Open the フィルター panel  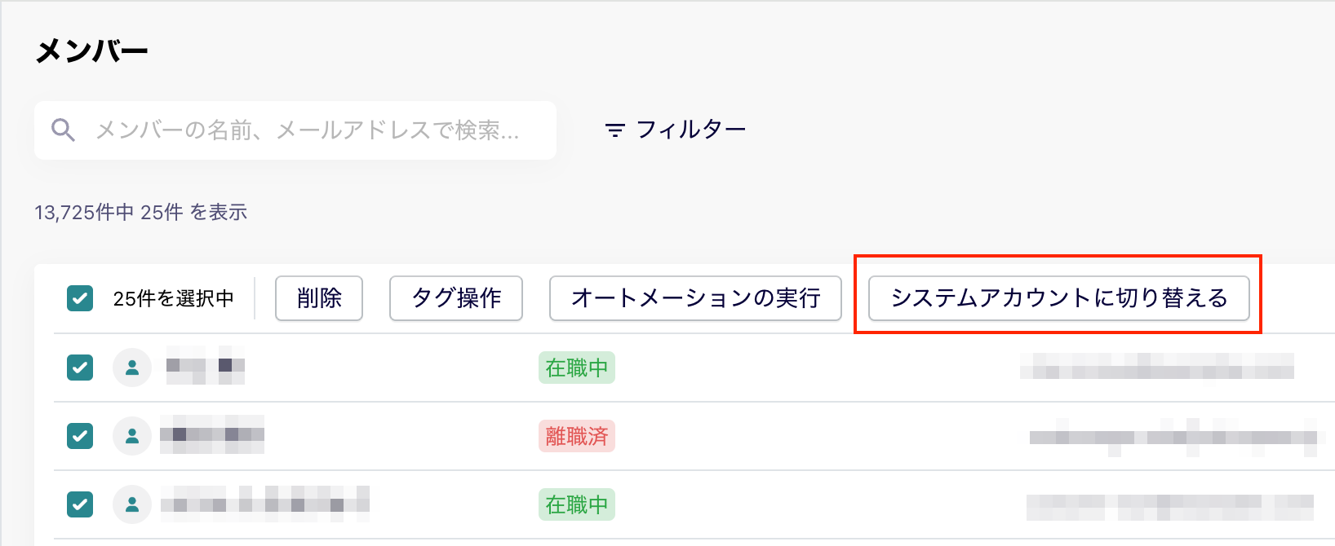[x=676, y=129]
